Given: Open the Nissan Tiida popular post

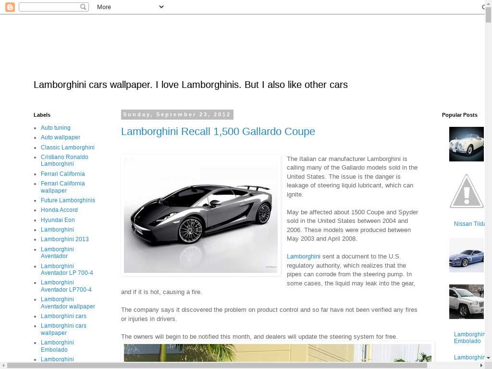Looking at the screenshot, I should point(469,224).
